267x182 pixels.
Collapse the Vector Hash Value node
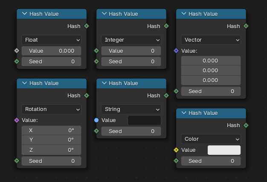pos(184,14)
